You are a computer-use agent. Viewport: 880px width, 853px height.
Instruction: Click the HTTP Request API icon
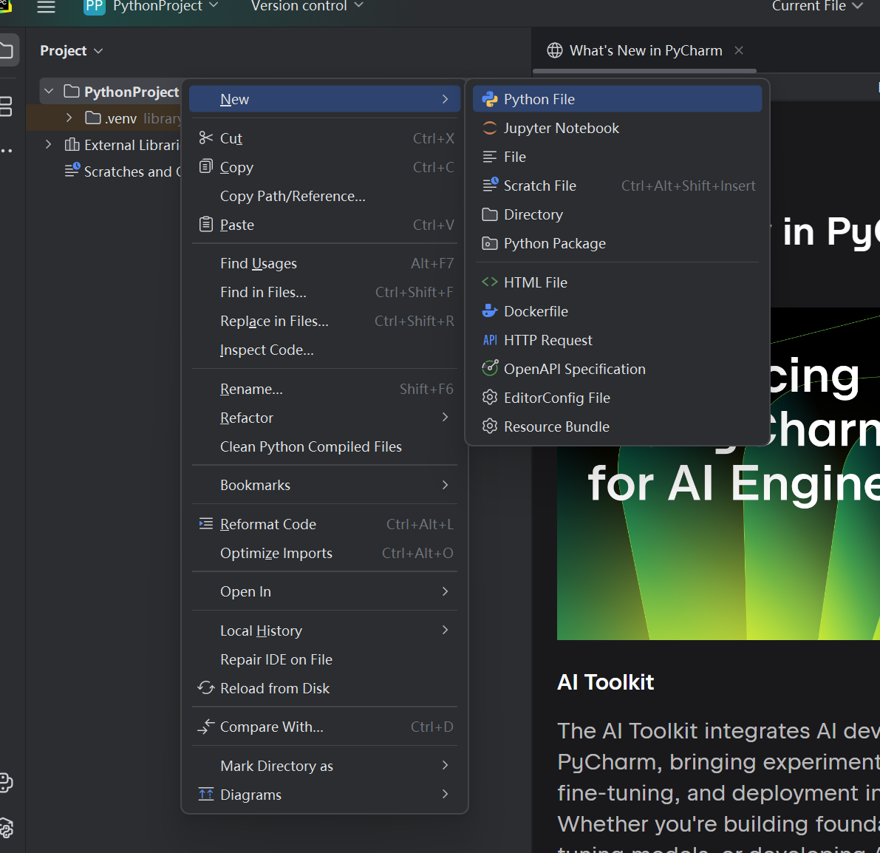click(x=489, y=340)
